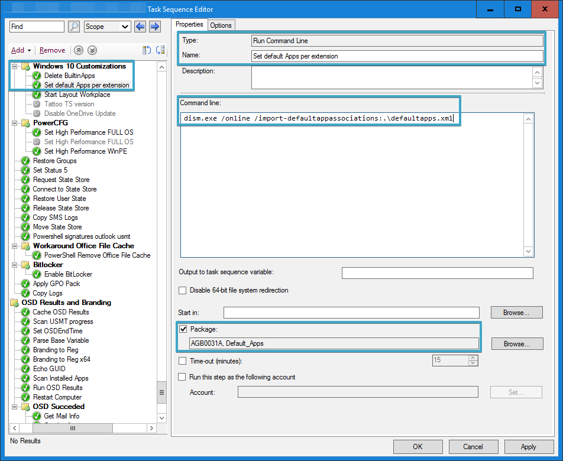
Task: Click the move step down icon
Action: pyautogui.click(x=158, y=50)
